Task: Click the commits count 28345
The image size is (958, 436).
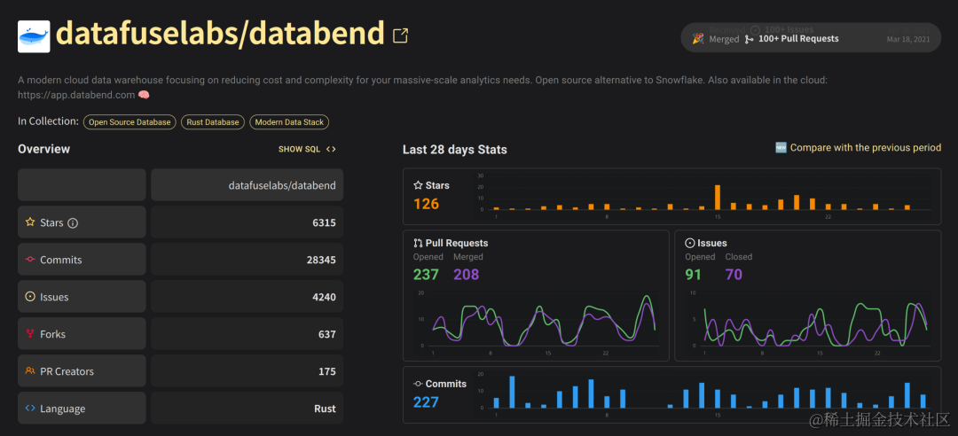Action: click(x=321, y=260)
